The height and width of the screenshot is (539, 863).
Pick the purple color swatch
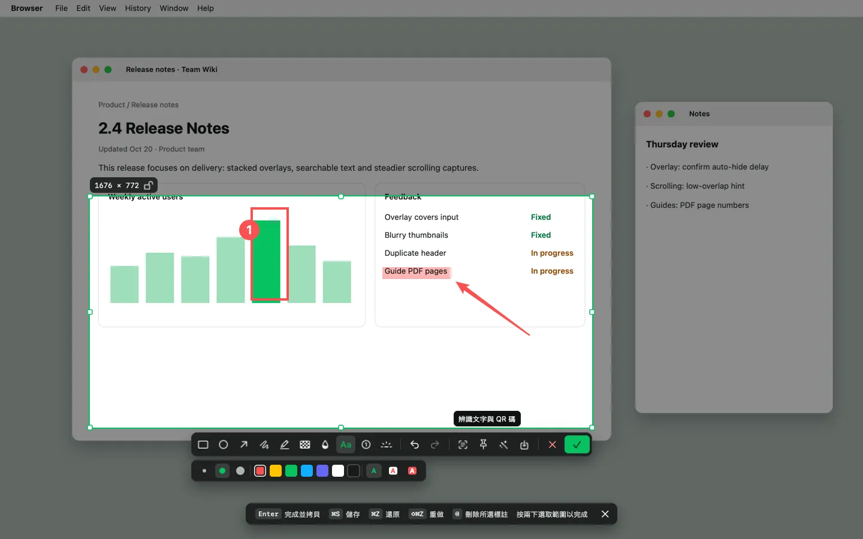[x=322, y=471]
